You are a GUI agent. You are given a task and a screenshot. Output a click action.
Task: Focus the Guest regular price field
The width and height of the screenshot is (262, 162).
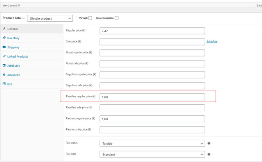click(152, 53)
